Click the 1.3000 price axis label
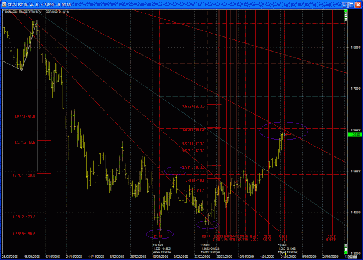This screenshot has width=363, height=260. pyautogui.click(x=355, y=253)
